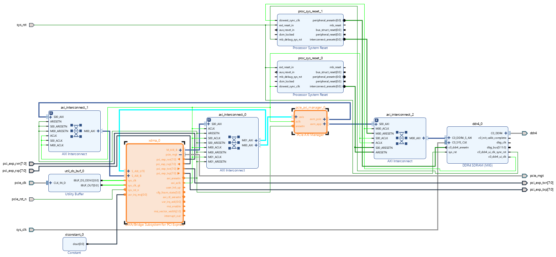Image resolution: width=556 pixels, height=257 pixels.
Task: Click the ddr4 external interface port icon
Action: [524, 133]
